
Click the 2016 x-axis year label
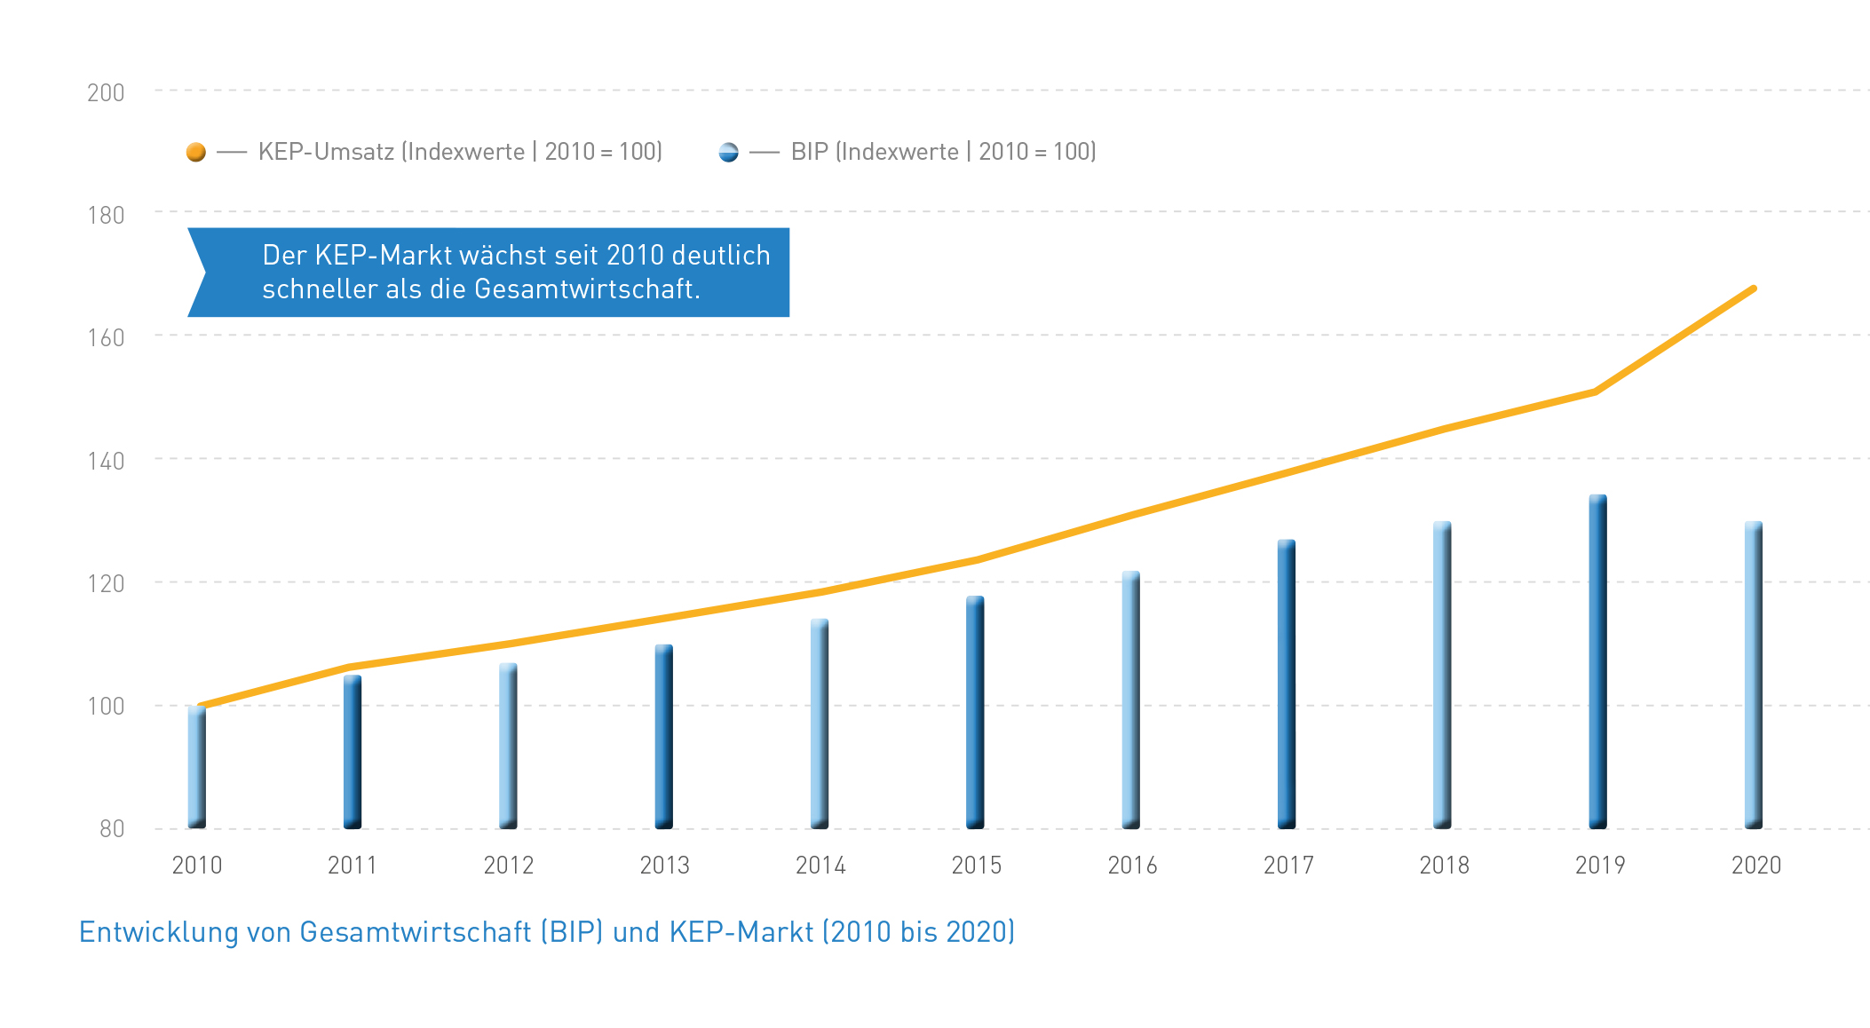click(x=1132, y=866)
